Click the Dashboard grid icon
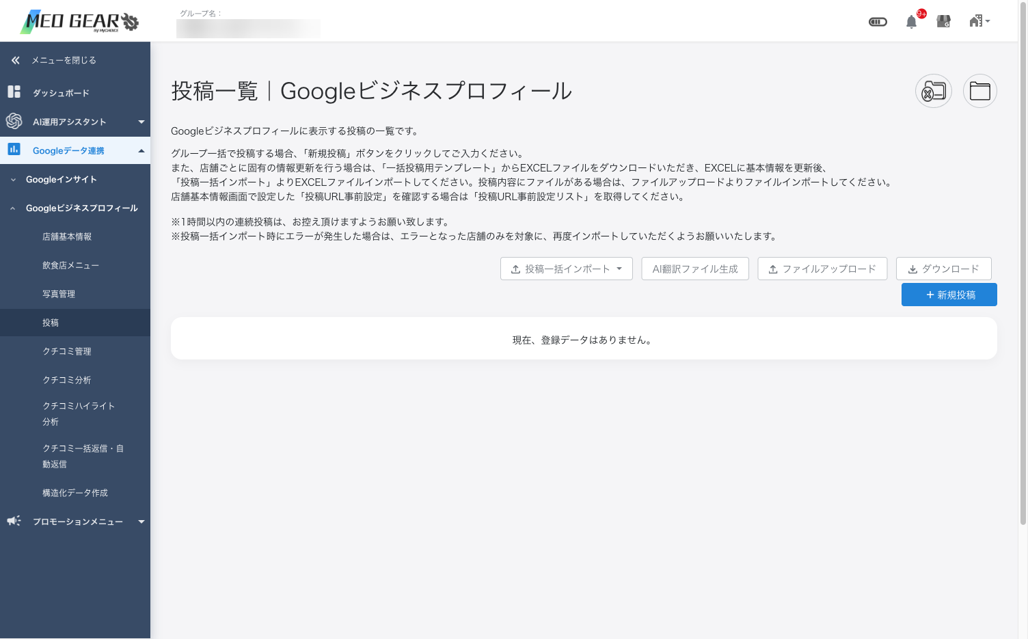 click(14, 92)
